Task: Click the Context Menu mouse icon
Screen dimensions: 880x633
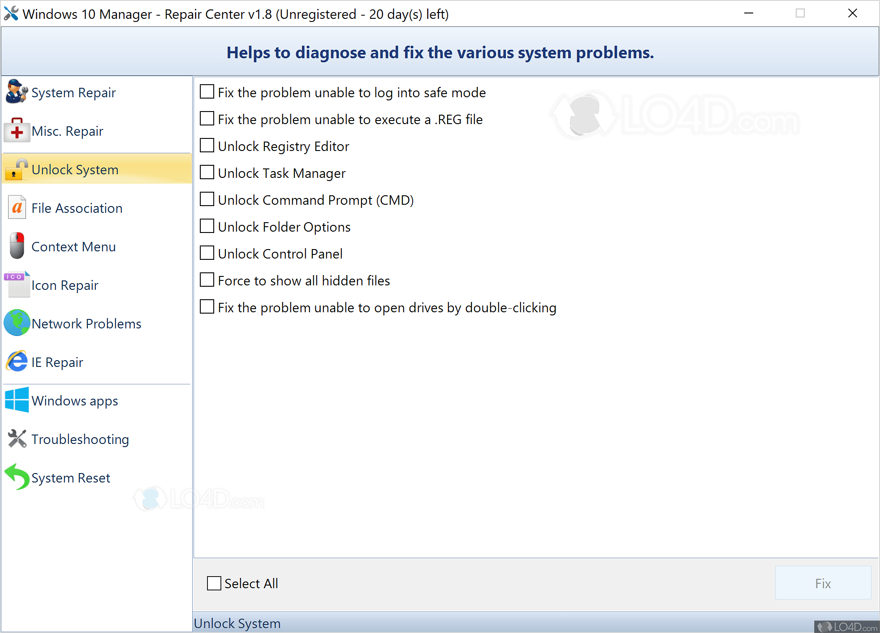Action: point(17,246)
